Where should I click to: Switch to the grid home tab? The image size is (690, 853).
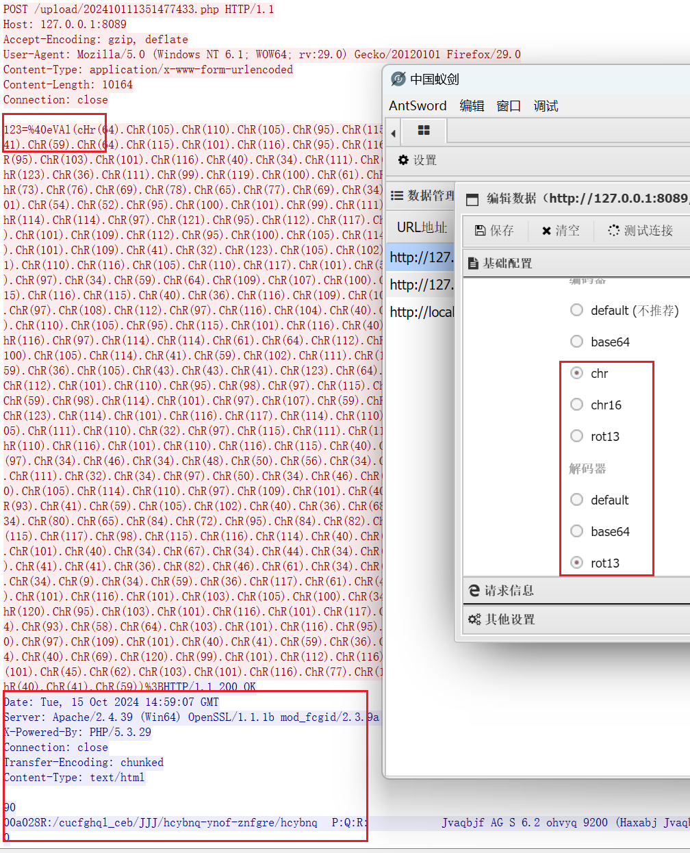pyautogui.click(x=424, y=131)
